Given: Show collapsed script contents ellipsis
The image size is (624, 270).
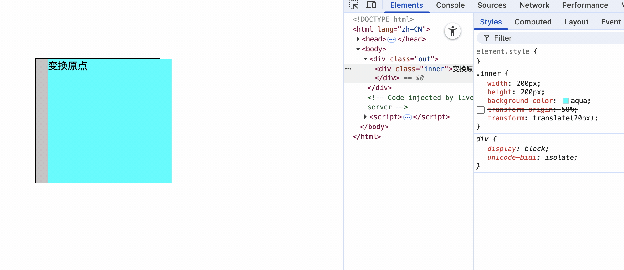Looking at the screenshot, I should (x=408, y=117).
